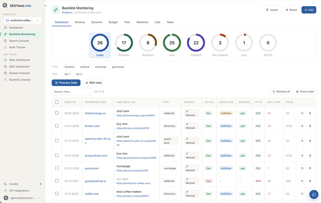
Task: Check the guestposthub.io row checkbox
Action: [x=57, y=181]
